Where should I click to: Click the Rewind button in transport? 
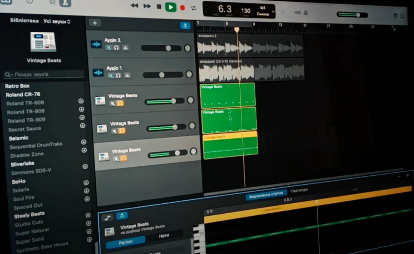[134, 6]
